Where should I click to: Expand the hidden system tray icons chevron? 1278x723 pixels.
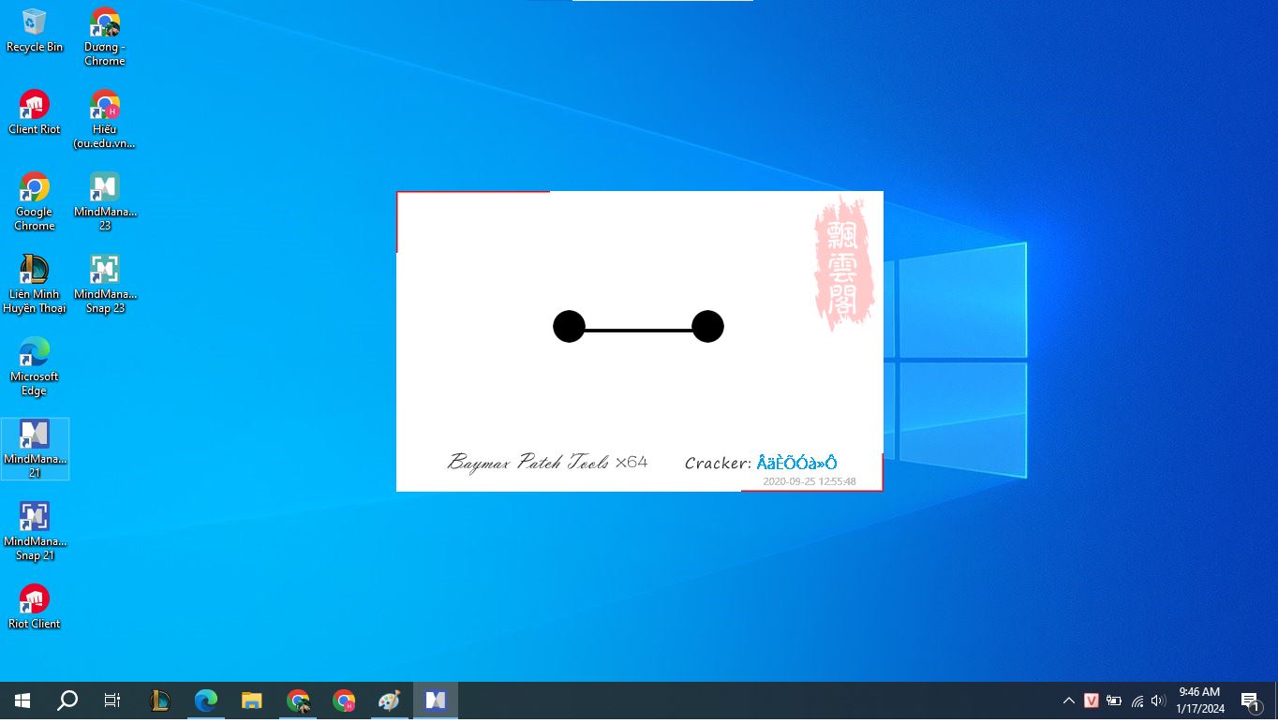pyautogui.click(x=1068, y=701)
